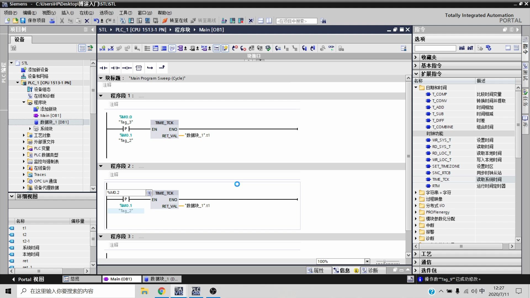Open PLCSIM from the taskbar
The width and height of the screenshot is (530, 298).
(196, 291)
